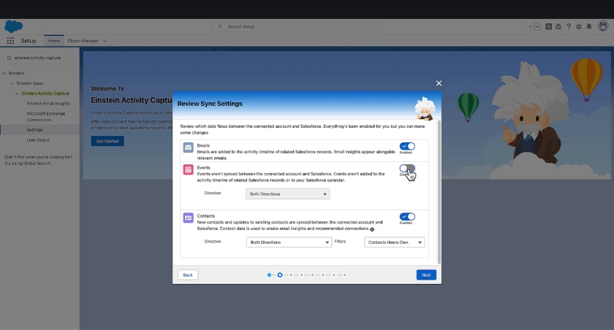Image resolution: width=614 pixels, height=330 pixels.
Task: Disable the Emails sync toggle
Action: [x=407, y=146]
